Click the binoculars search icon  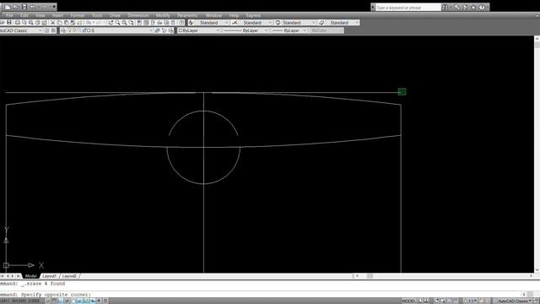point(445,8)
